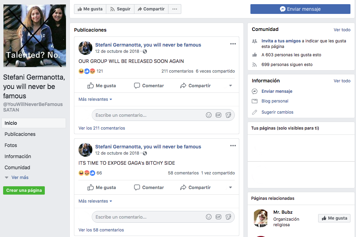Open the three-dot menu in top bar
This screenshot has width=356, height=237.
(x=175, y=9)
